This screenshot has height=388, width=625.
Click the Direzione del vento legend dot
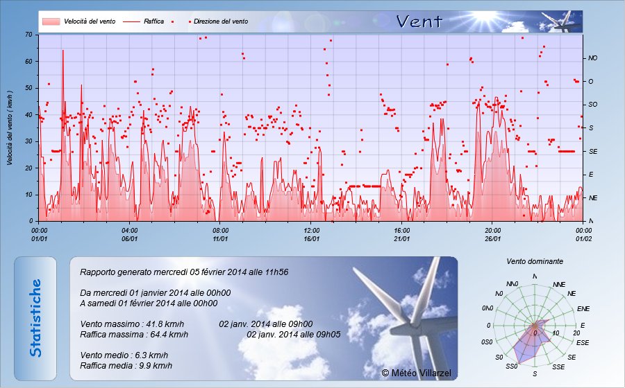tap(190, 22)
